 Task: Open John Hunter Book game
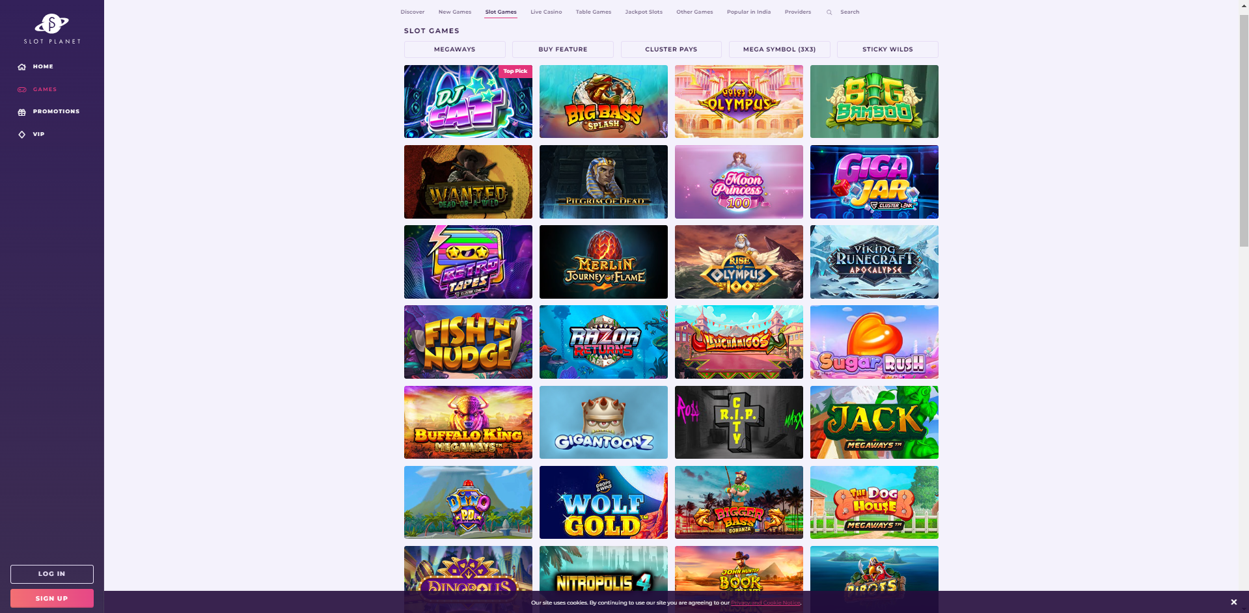739,568
